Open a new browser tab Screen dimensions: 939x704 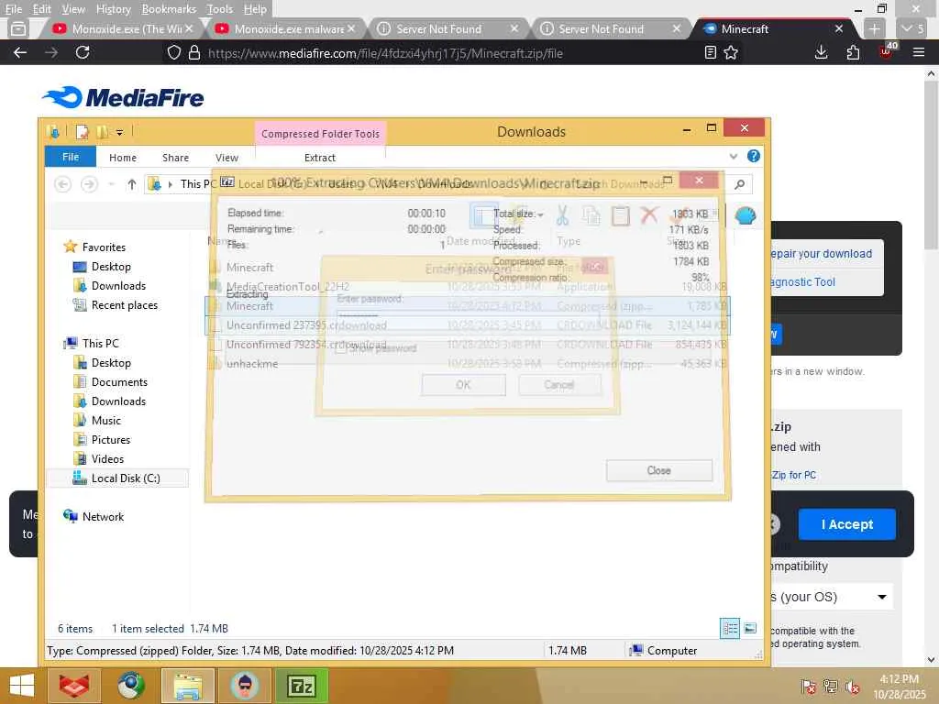tap(874, 28)
